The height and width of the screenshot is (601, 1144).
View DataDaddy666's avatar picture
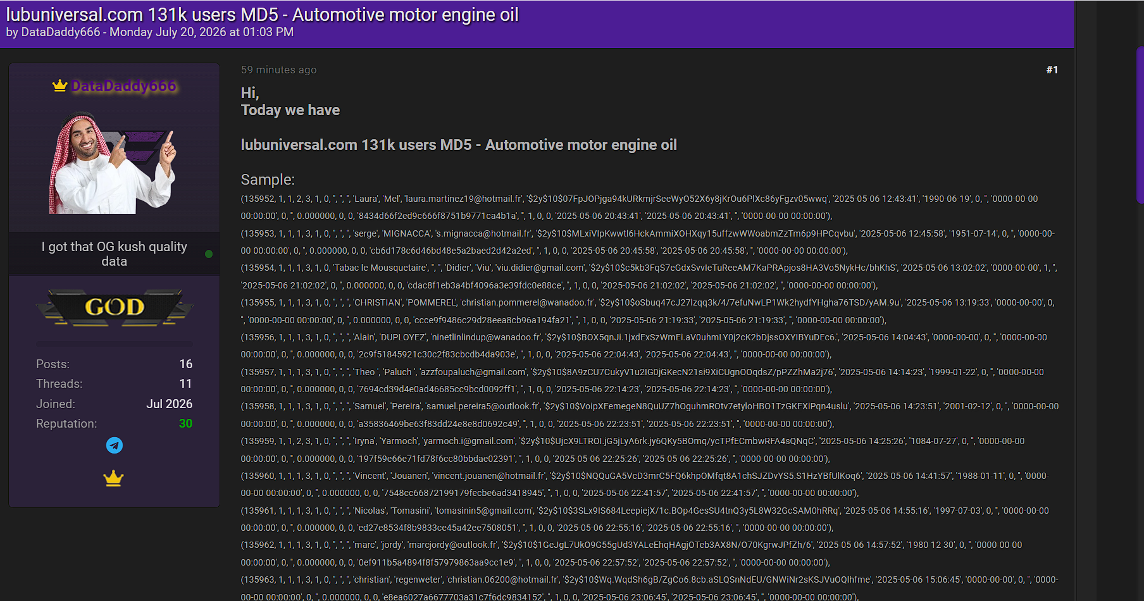[115, 163]
